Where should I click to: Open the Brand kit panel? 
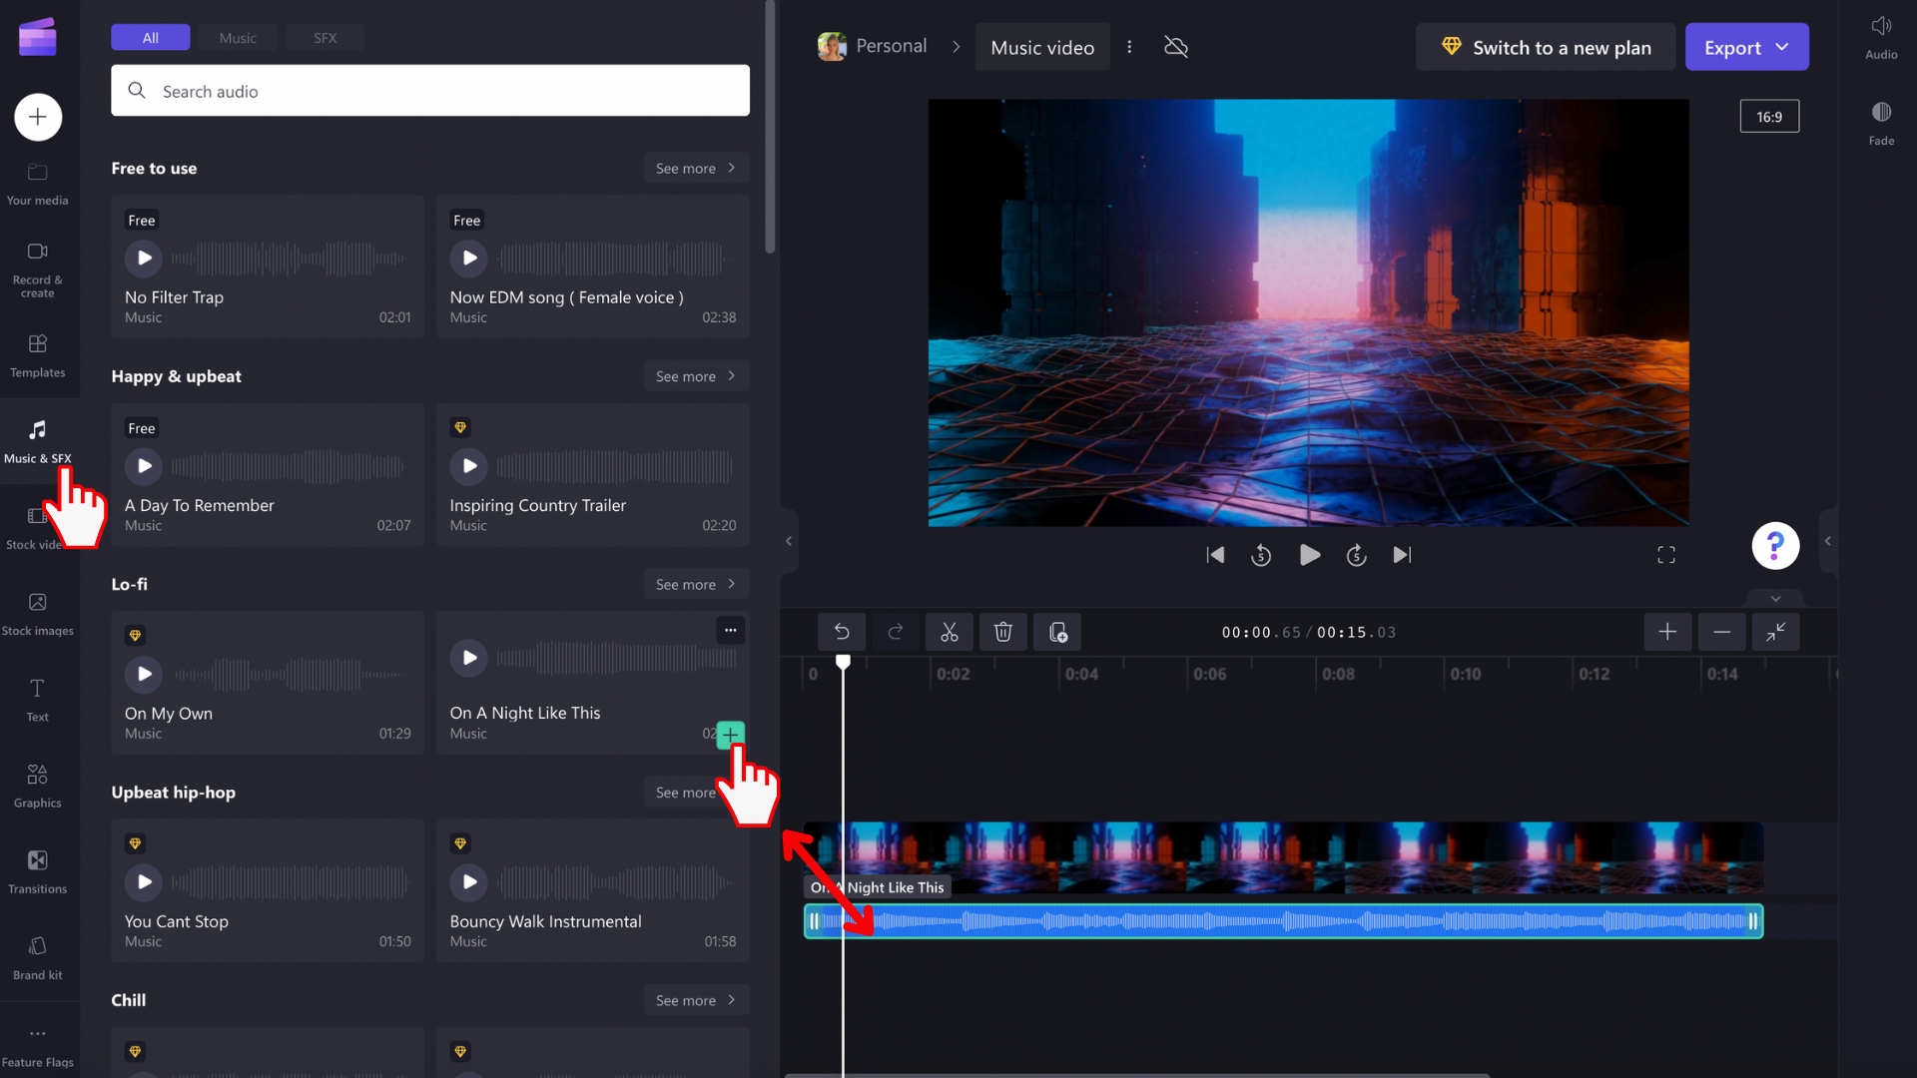(x=37, y=957)
